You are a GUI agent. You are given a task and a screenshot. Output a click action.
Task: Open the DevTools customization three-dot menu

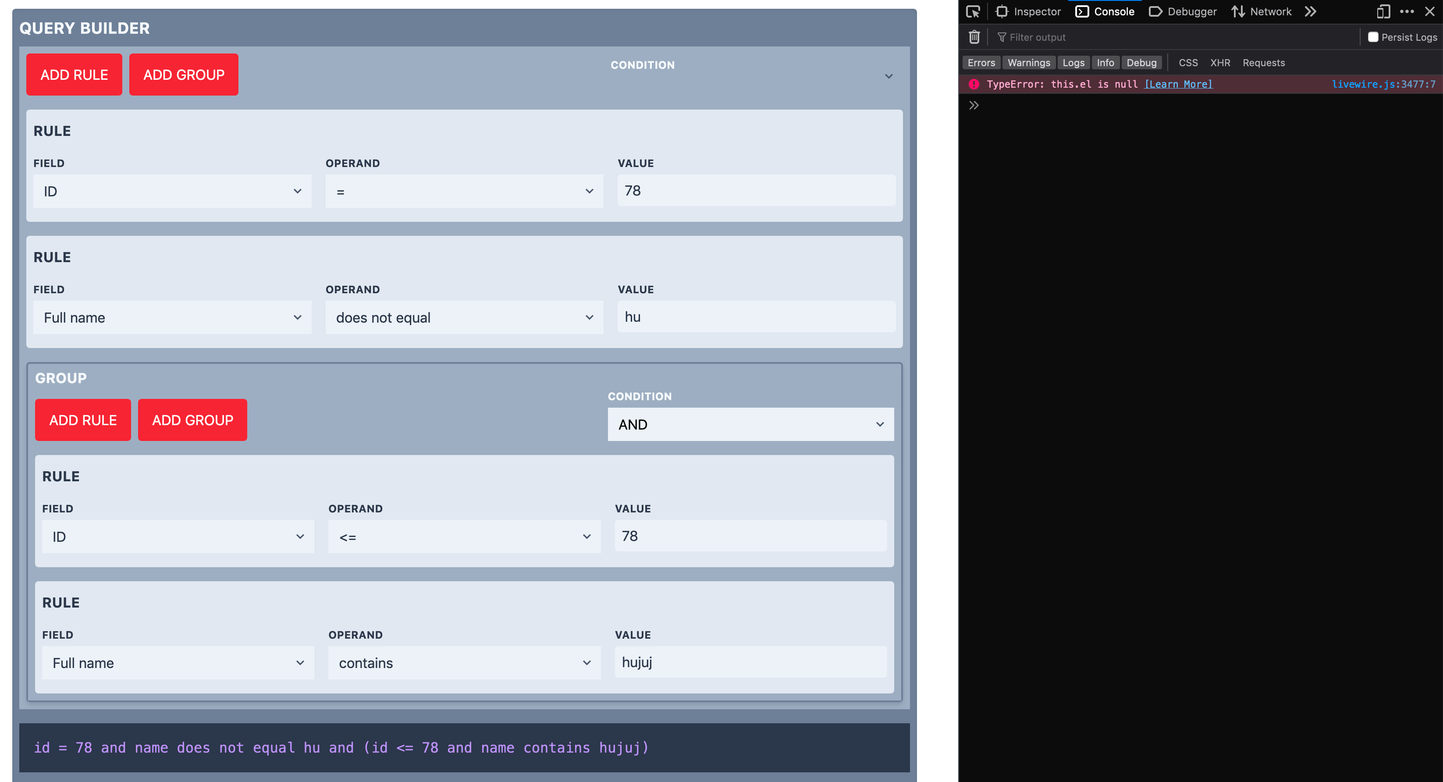[x=1407, y=11]
